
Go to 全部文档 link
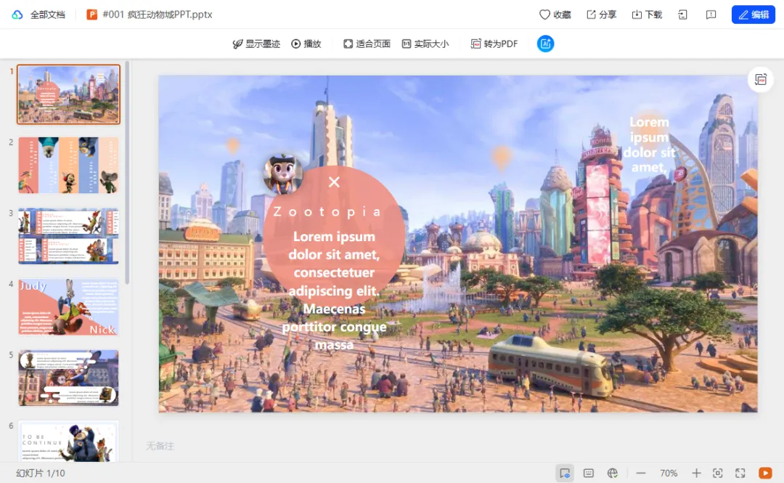pyautogui.click(x=47, y=15)
